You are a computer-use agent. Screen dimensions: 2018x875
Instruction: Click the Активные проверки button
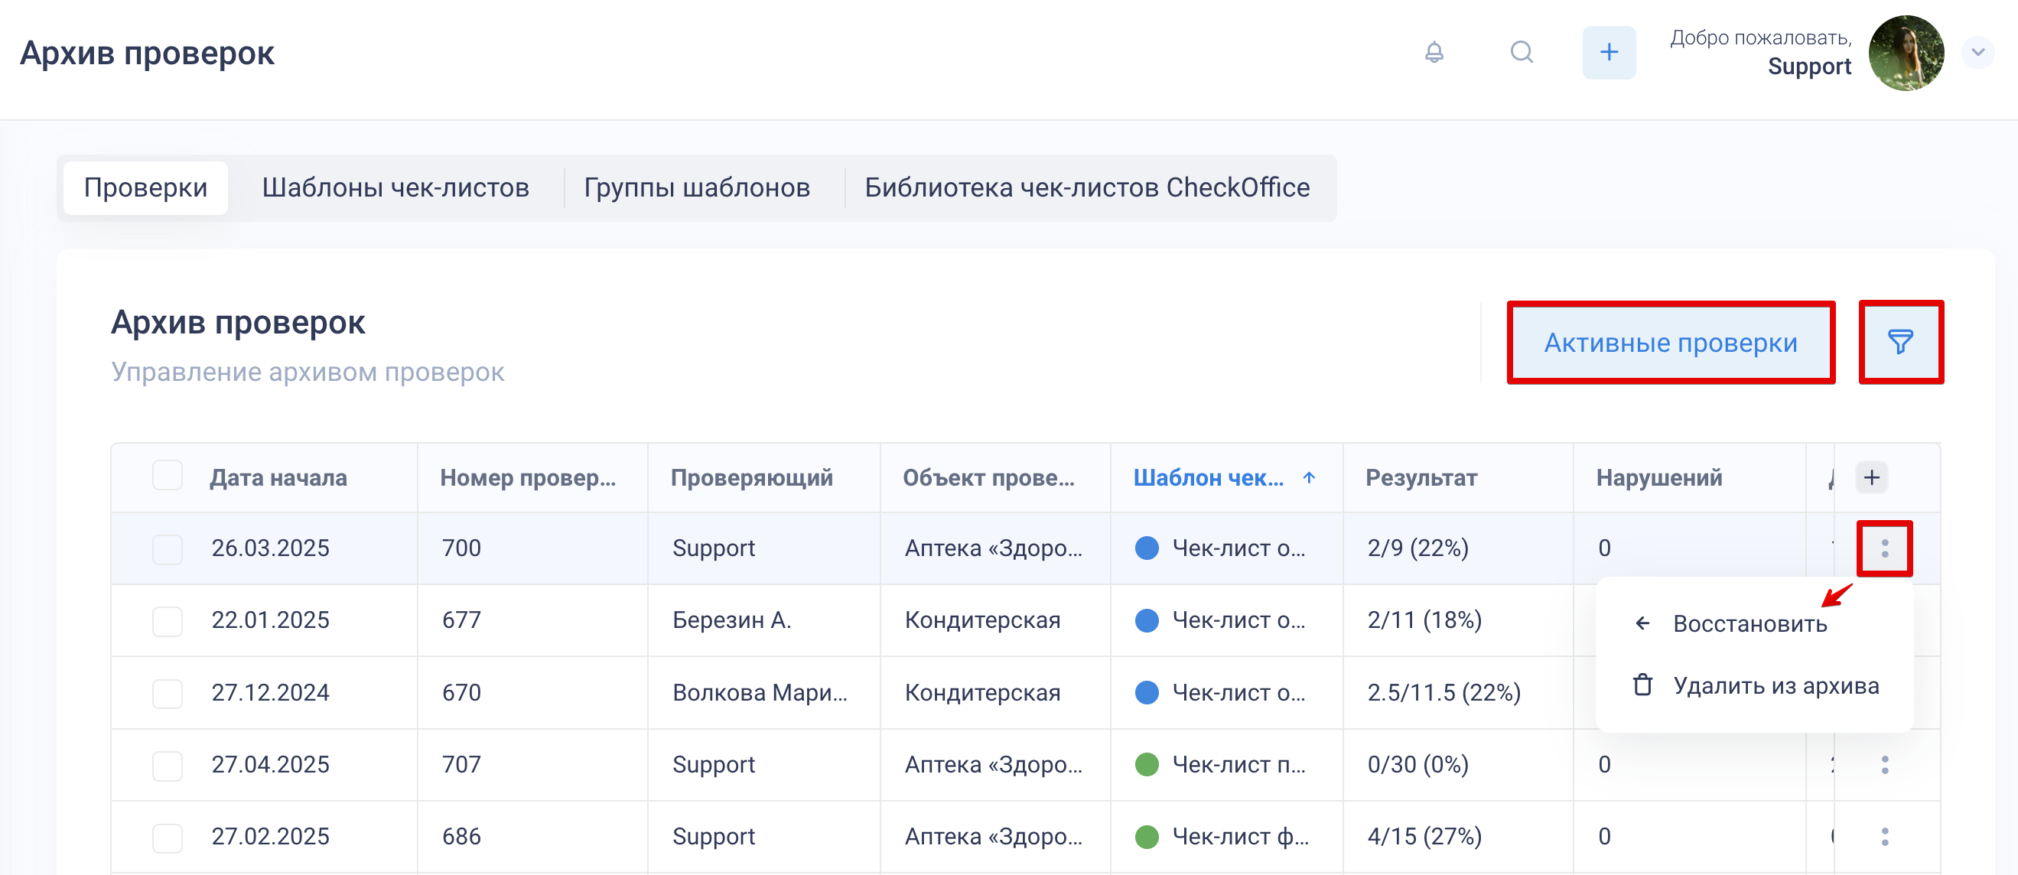(1670, 343)
